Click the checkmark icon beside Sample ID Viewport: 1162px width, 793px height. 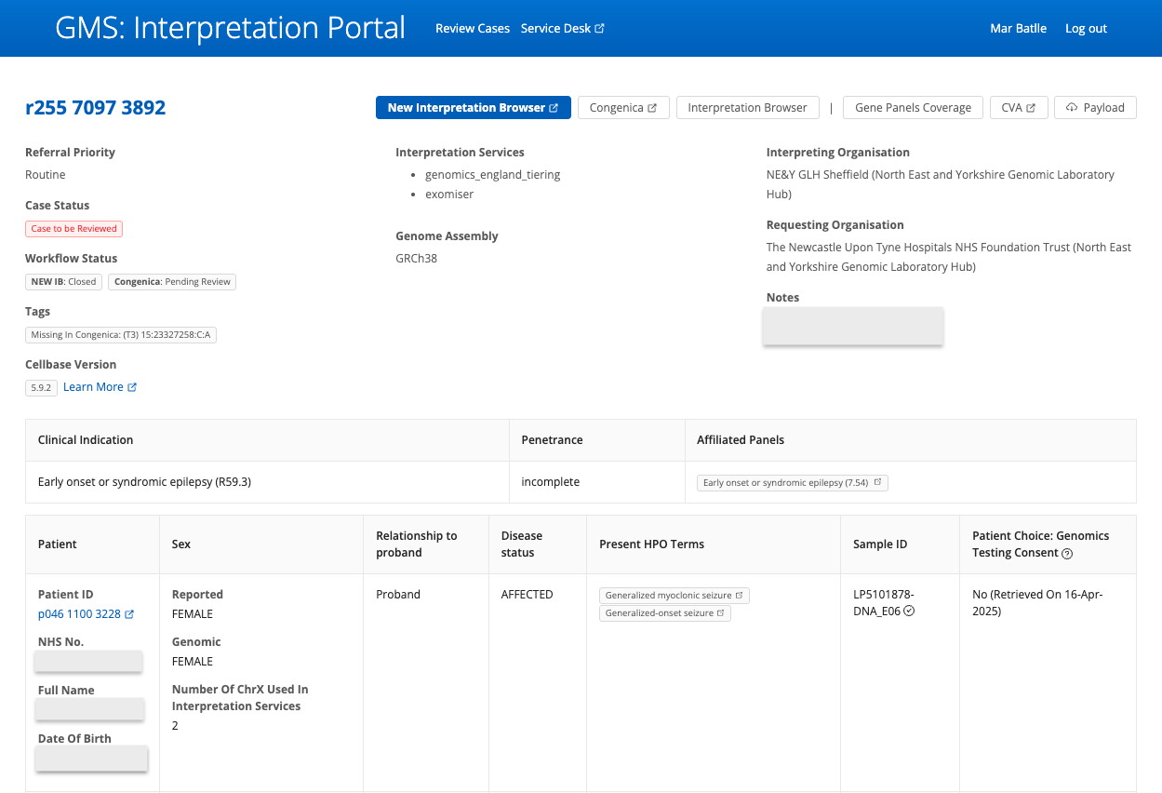tap(910, 612)
